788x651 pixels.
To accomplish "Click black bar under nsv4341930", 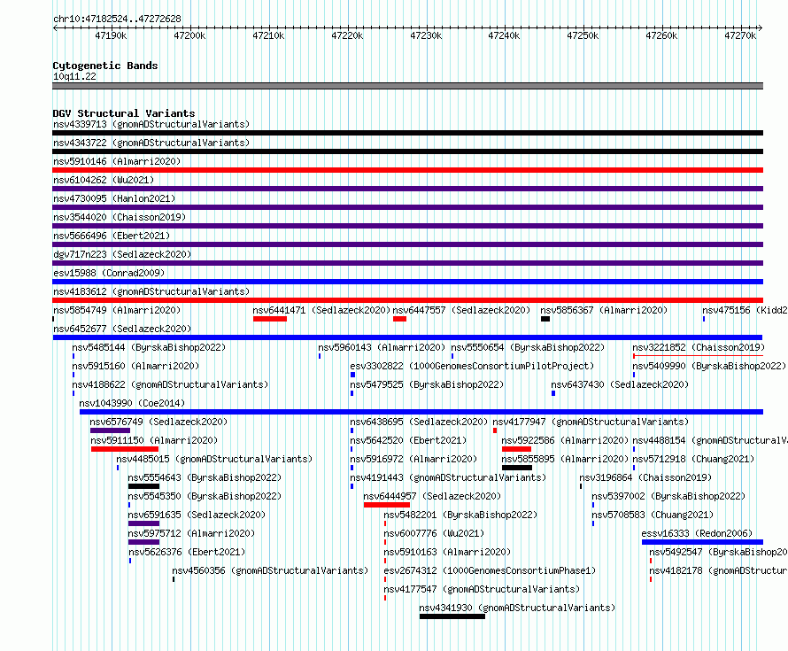I will click(452, 616).
